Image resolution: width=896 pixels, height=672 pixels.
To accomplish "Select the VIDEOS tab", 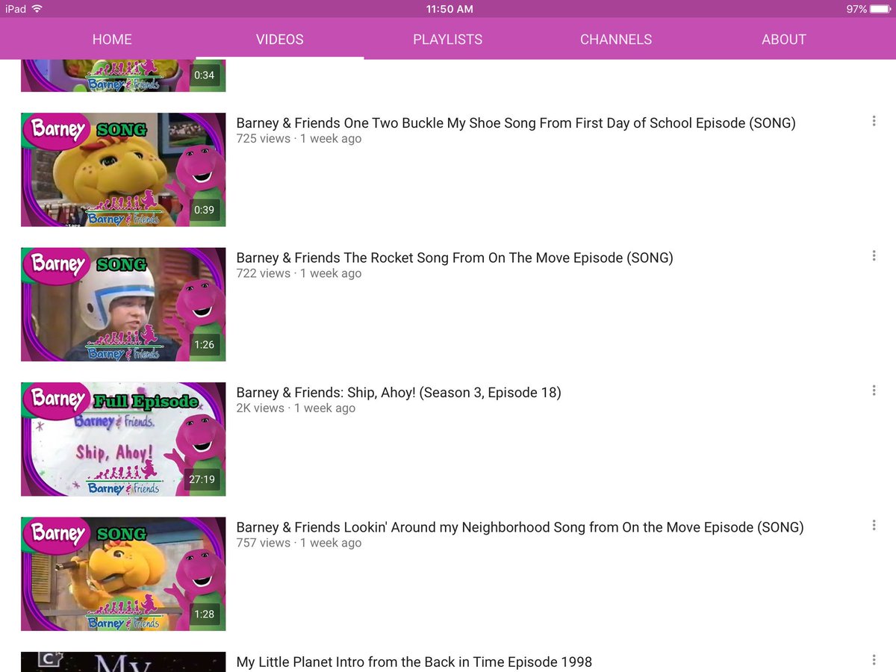I will (x=280, y=40).
